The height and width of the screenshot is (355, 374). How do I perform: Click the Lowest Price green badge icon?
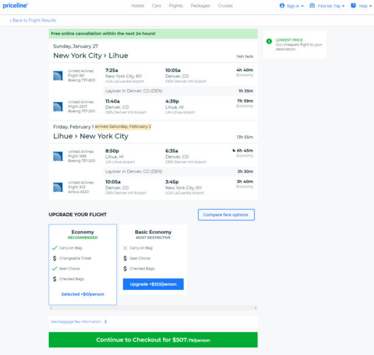pos(269,41)
